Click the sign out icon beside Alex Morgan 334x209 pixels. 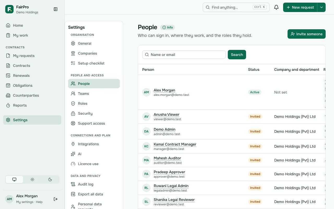56,199
